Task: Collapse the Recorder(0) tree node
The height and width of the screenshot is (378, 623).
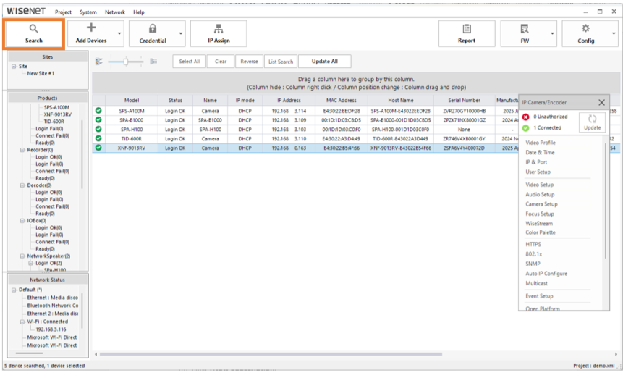Action: pyautogui.click(x=22, y=150)
